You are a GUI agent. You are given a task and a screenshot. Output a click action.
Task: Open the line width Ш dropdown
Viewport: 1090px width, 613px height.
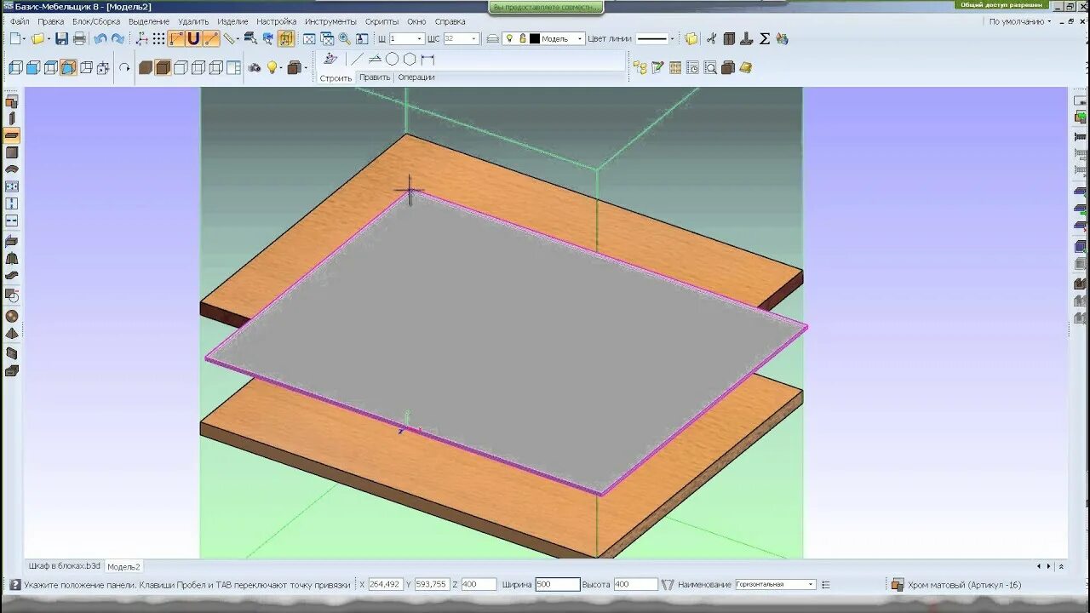point(421,38)
